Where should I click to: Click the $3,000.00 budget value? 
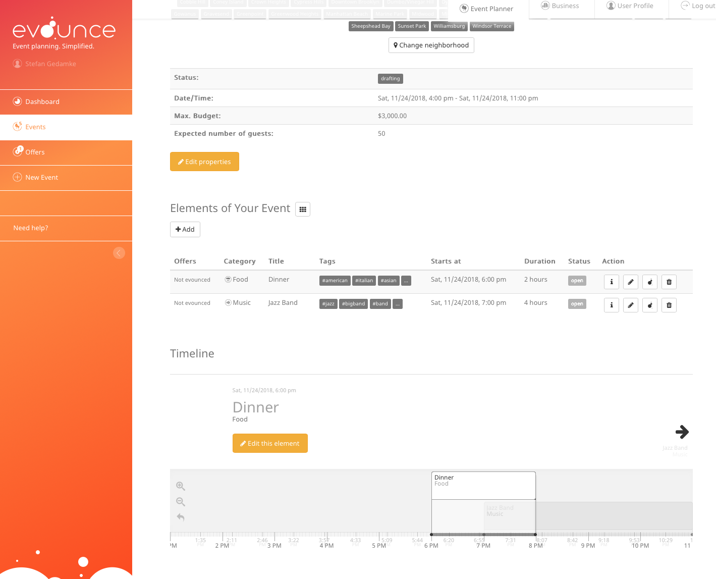point(393,116)
